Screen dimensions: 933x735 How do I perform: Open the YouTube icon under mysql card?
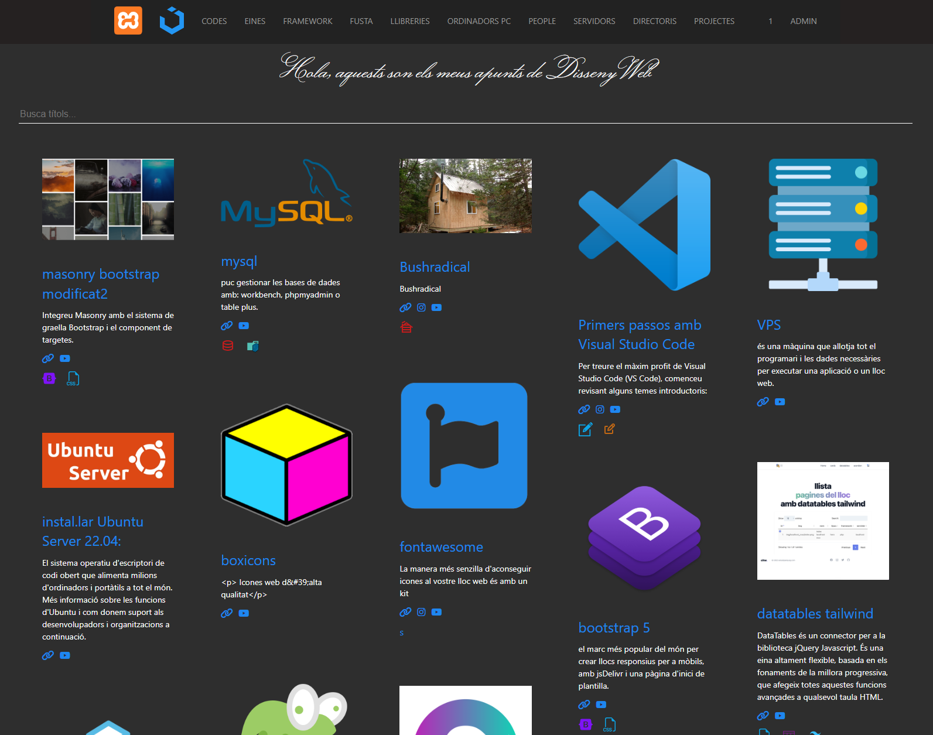[x=244, y=326]
